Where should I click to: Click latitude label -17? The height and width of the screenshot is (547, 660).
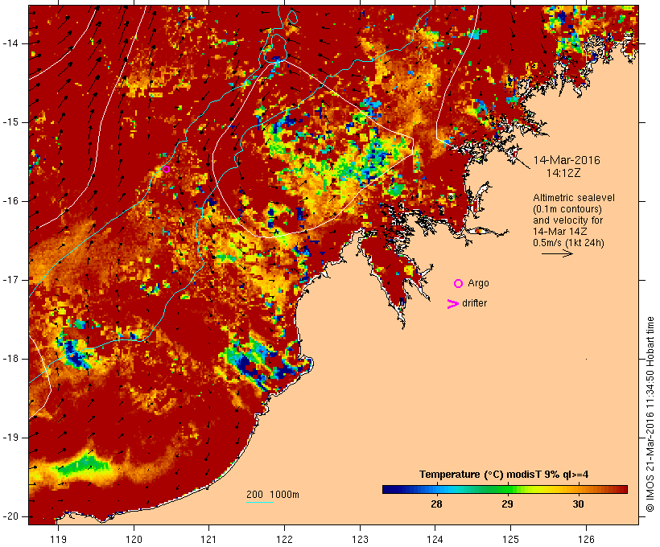10,280
